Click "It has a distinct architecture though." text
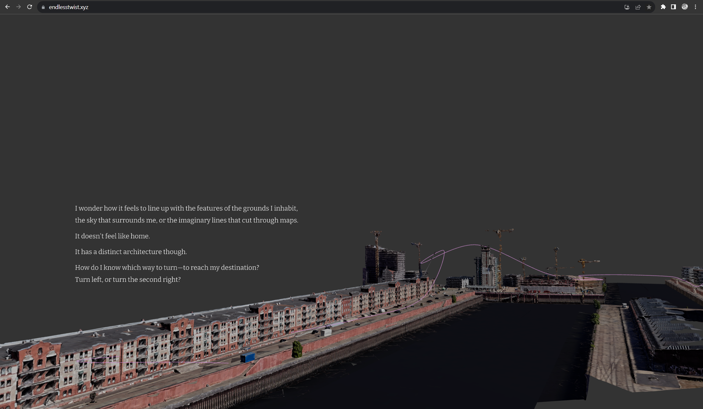Image resolution: width=703 pixels, height=409 pixels. [131, 252]
